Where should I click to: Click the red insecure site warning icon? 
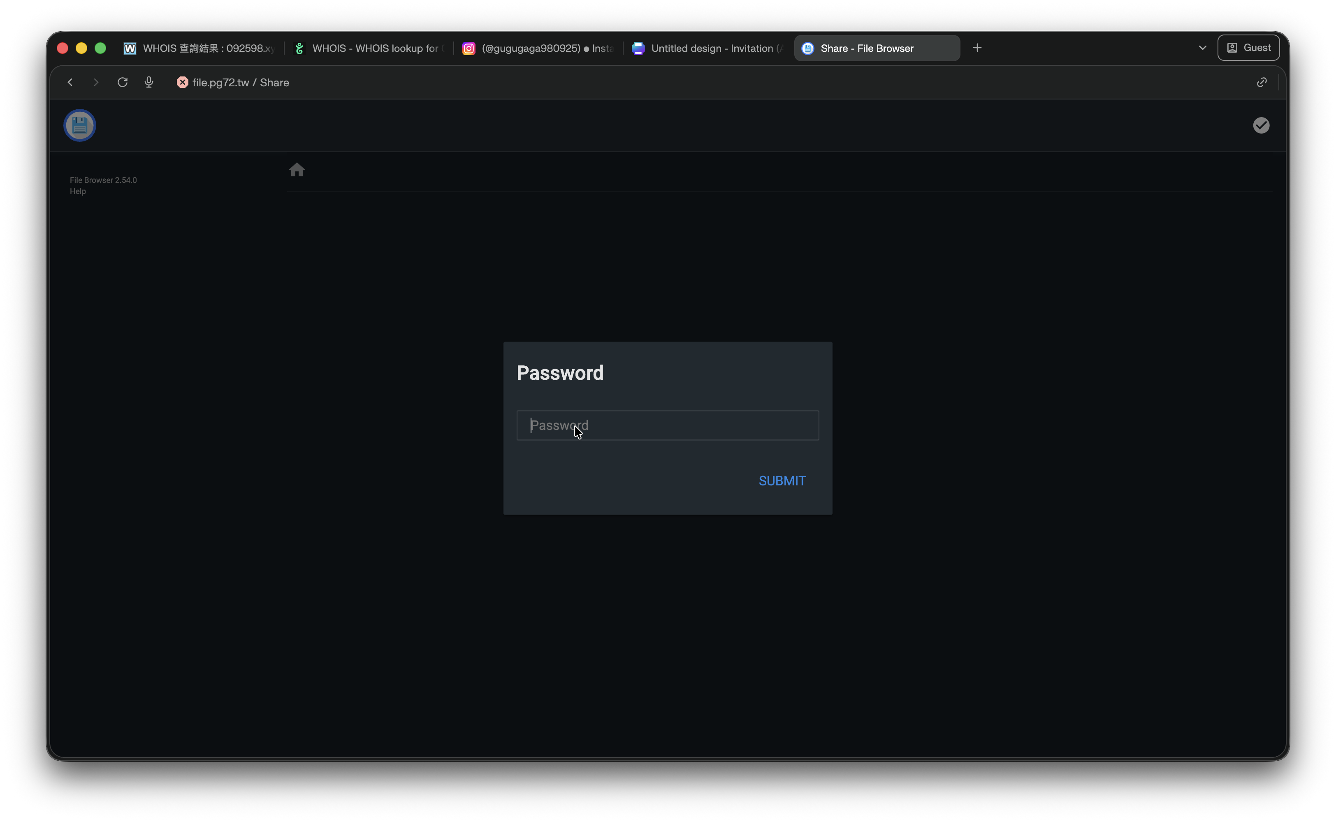[182, 82]
